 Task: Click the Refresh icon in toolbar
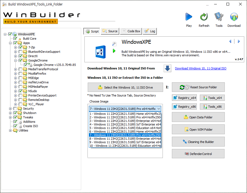coord(204,17)
